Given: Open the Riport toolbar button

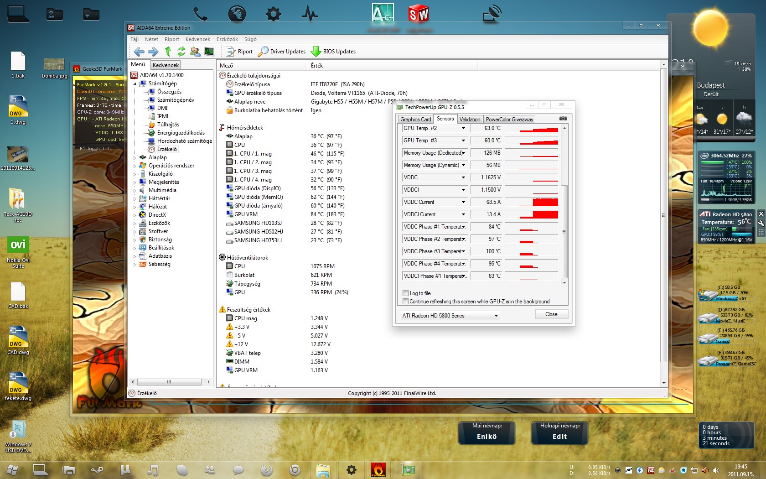Looking at the screenshot, I should [240, 52].
